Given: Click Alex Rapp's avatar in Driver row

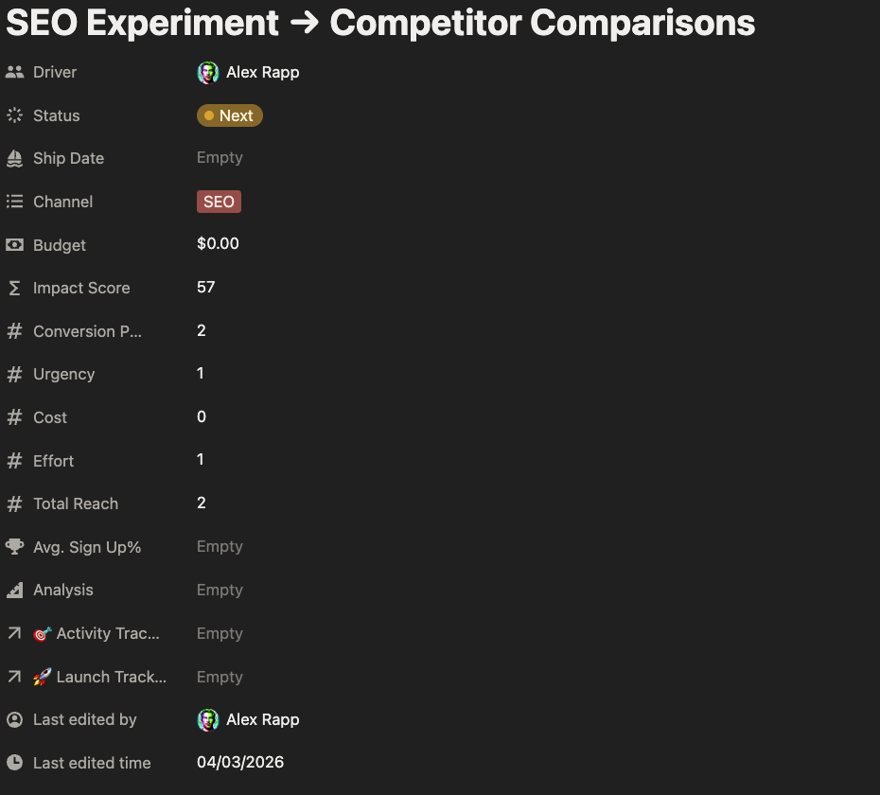Looking at the screenshot, I should [207, 71].
